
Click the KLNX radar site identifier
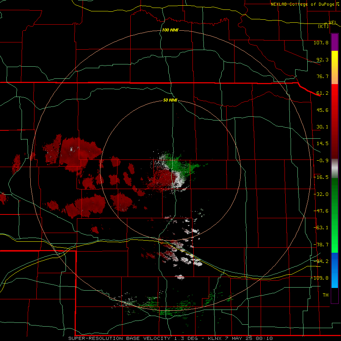tap(215, 338)
